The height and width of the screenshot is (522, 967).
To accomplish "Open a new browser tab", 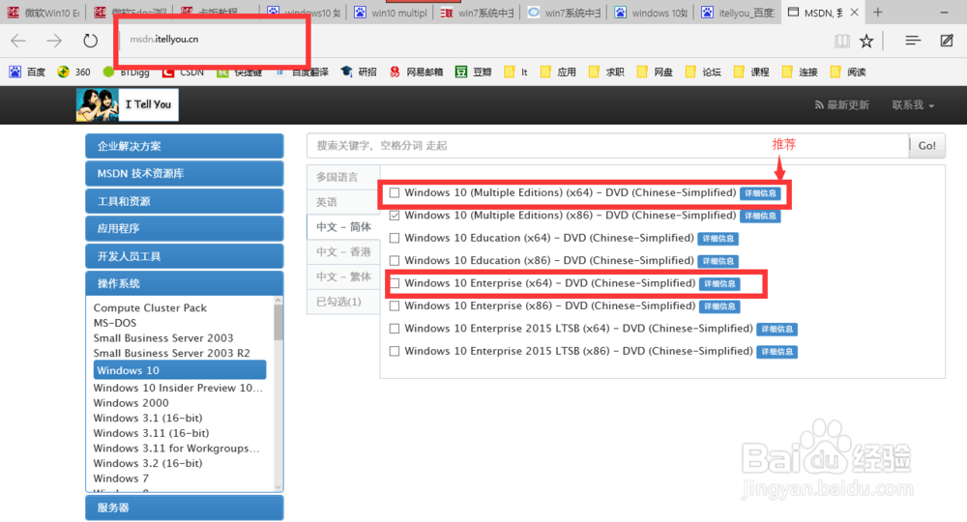I will click(x=878, y=13).
